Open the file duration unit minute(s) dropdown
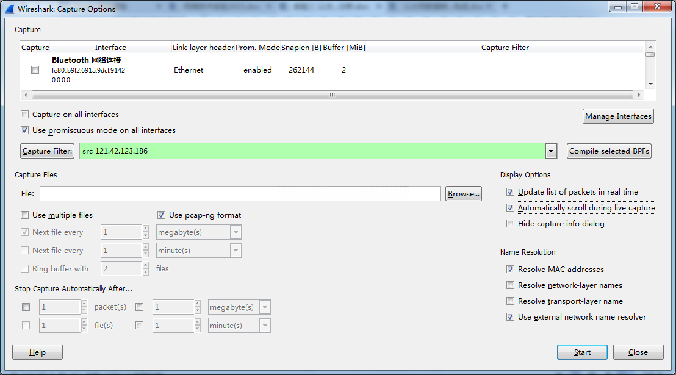 coord(236,251)
